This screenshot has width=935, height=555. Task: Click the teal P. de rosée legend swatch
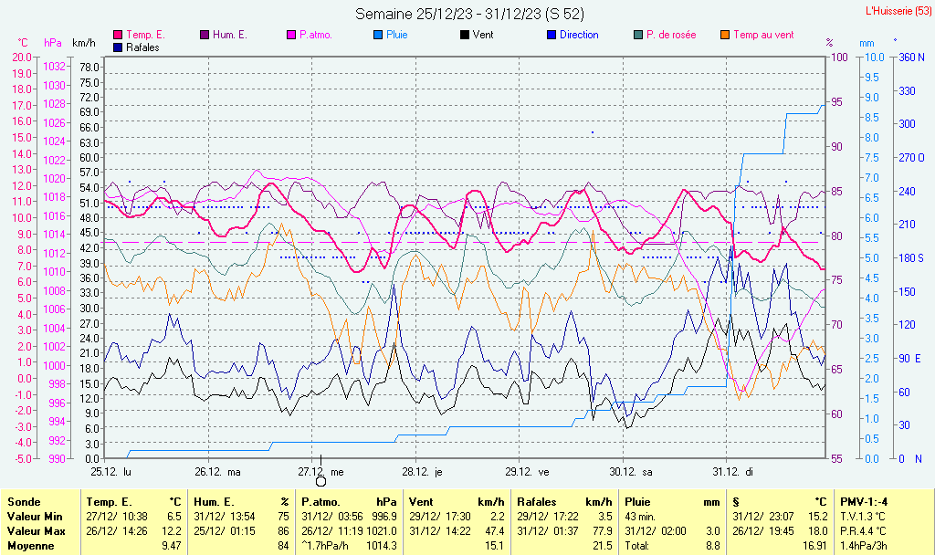point(638,36)
